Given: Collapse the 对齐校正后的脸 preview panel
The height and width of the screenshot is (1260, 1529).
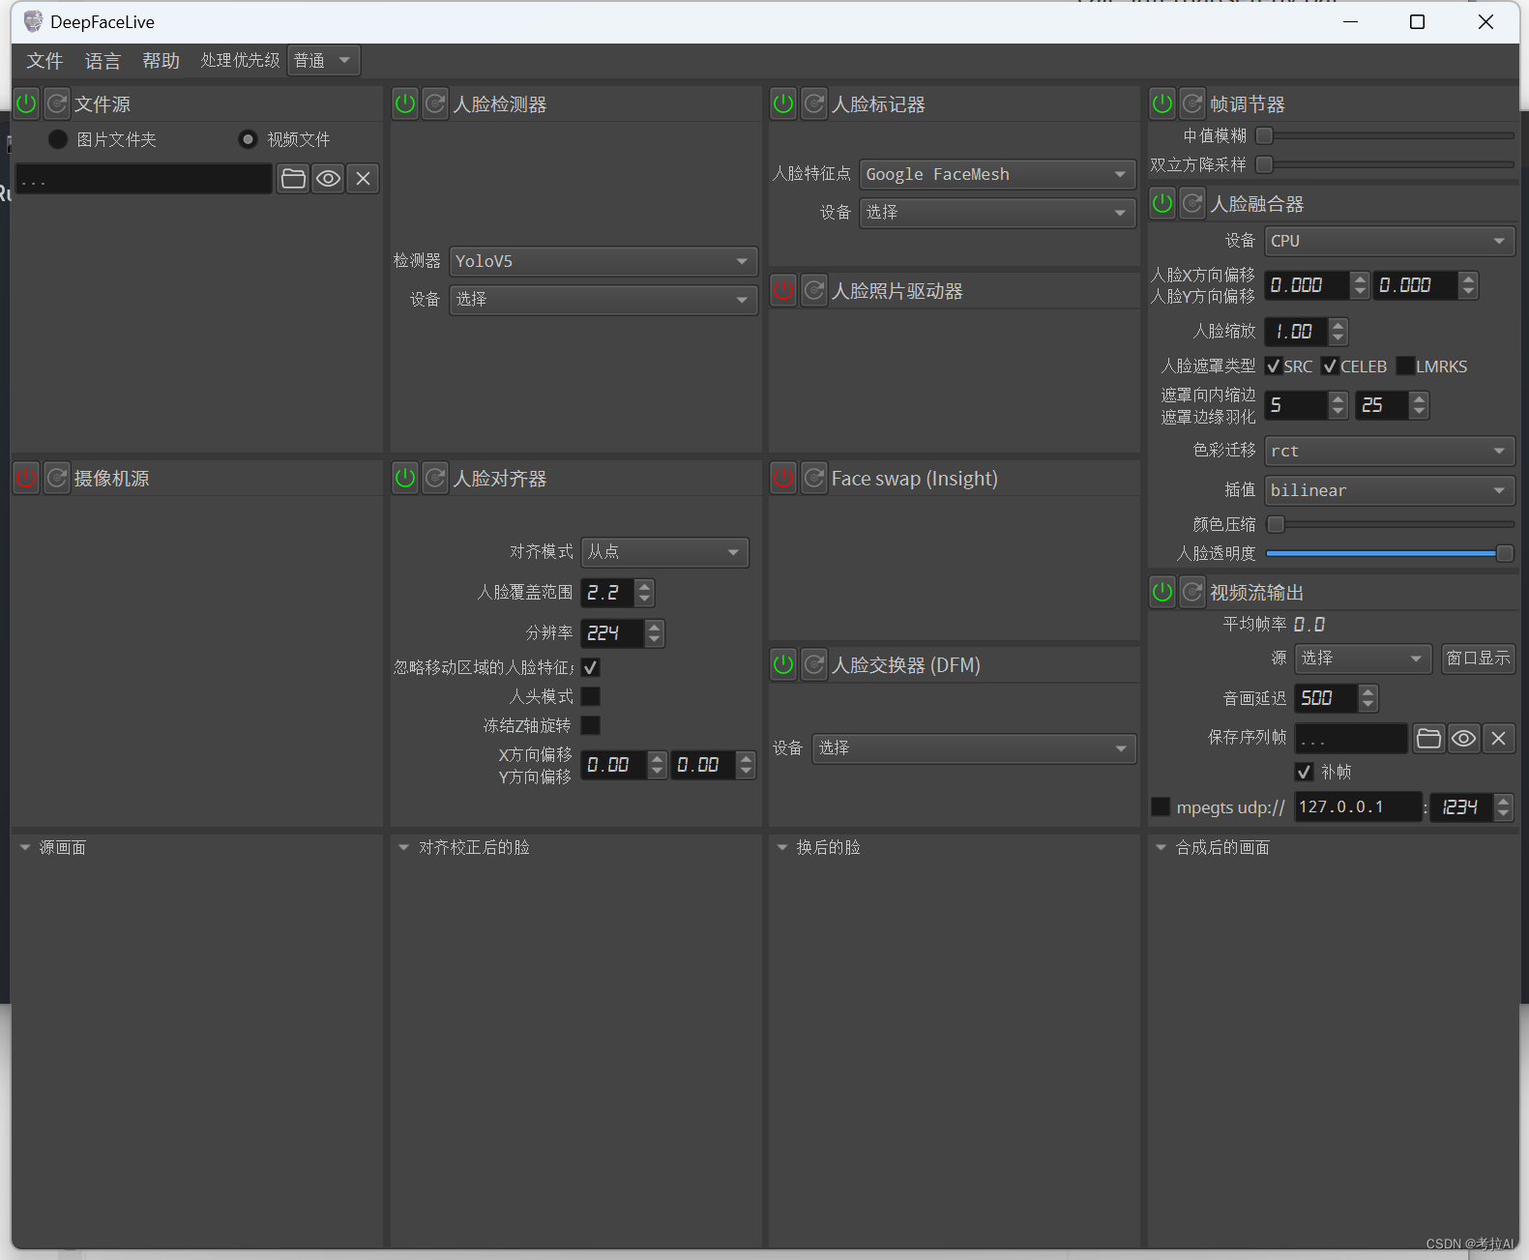Looking at the screenshot, I should click(404, 847).
